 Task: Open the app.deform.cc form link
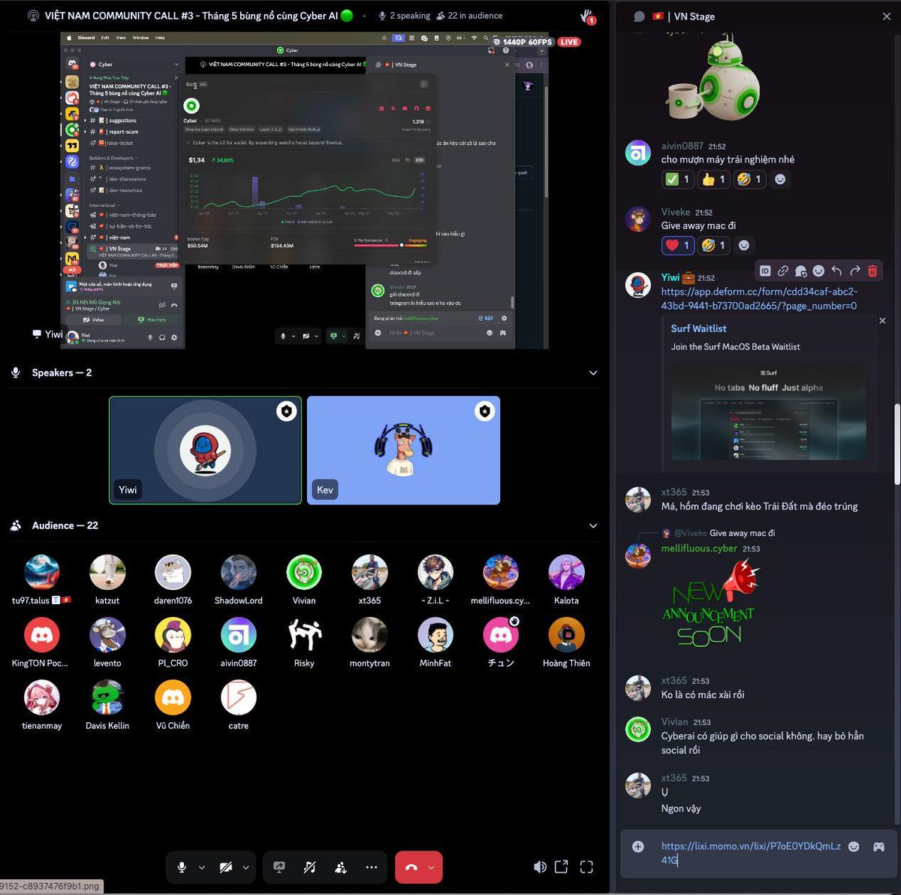pyautogui.click(x=759, y=298)
